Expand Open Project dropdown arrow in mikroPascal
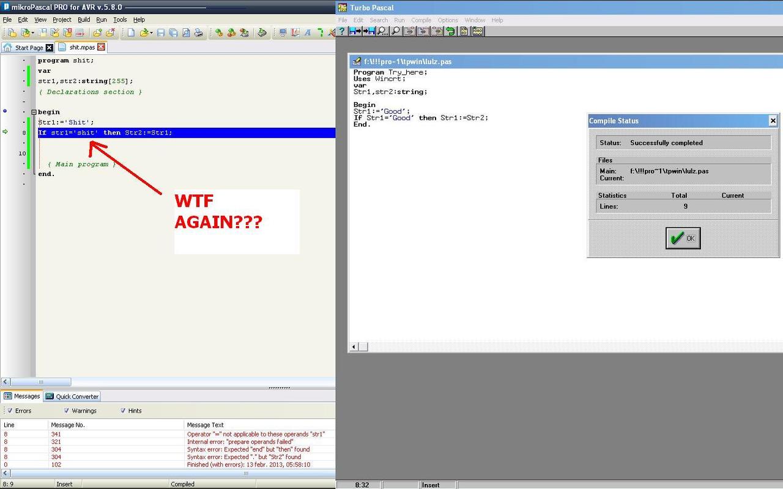Viewport: 783px width, 489px height. (x=32, y=33)
